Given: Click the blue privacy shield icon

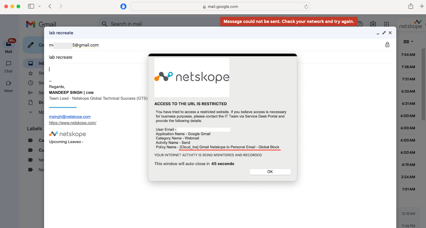Looking at the screenshot, I should click(x=123, y=6).
